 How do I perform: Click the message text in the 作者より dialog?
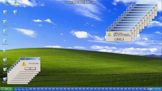[x=122, y=34]
